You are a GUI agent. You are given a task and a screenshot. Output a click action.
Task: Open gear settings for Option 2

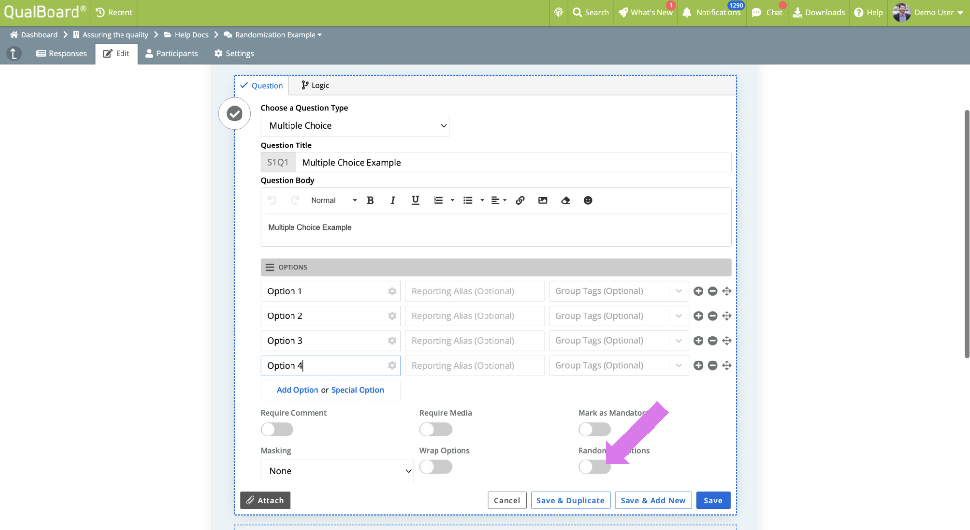click(x=392, y=316)
